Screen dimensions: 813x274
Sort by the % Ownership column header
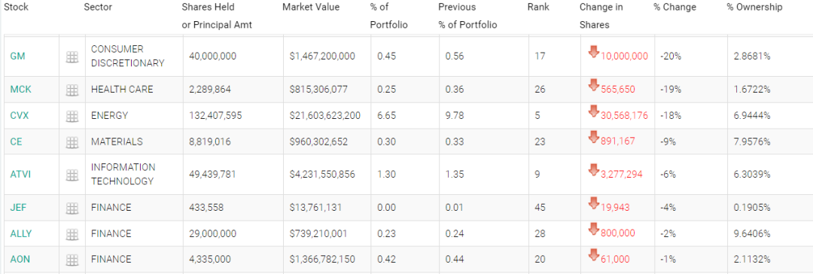point(754,8)
